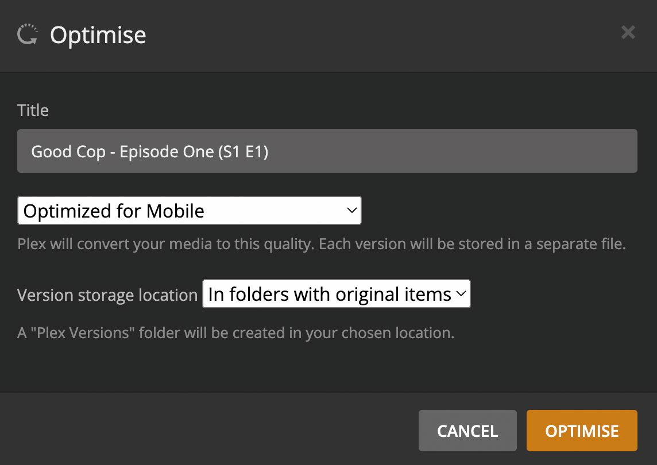Click the word Mobile in the quality selector
The image size is (657, 465).
click(x=175, y=211)
